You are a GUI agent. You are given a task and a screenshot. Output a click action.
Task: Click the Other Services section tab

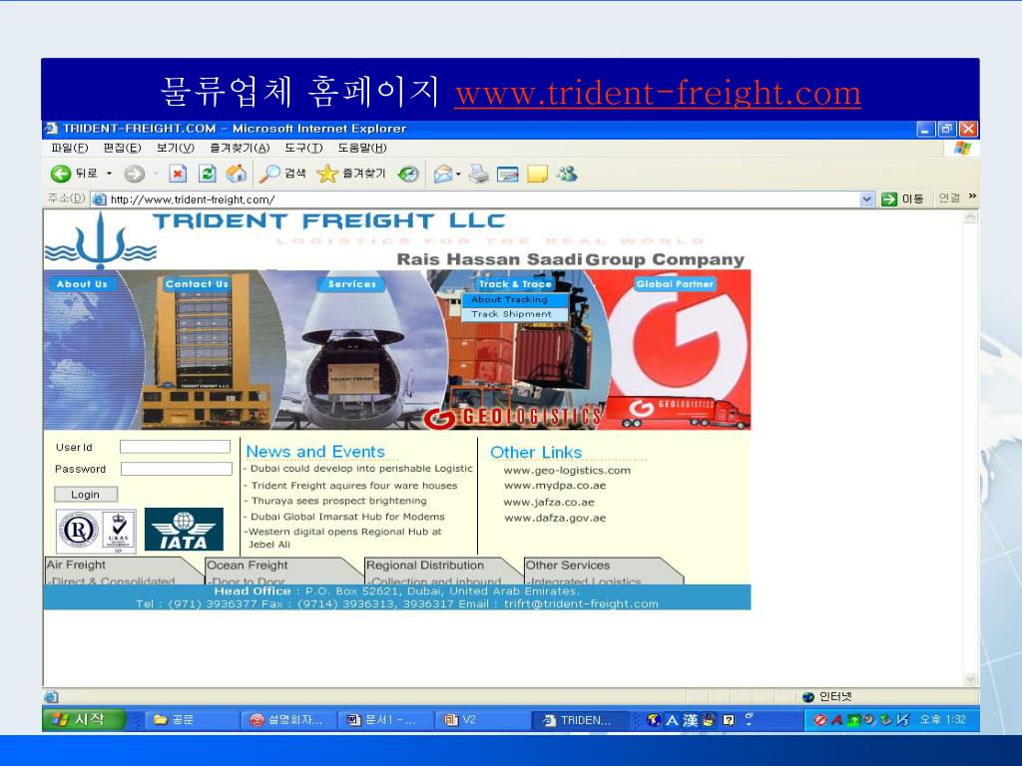(602, 570)
